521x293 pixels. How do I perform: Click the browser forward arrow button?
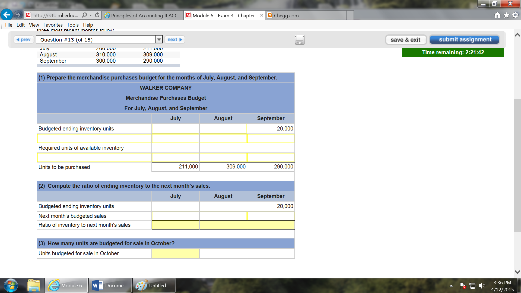18,15
